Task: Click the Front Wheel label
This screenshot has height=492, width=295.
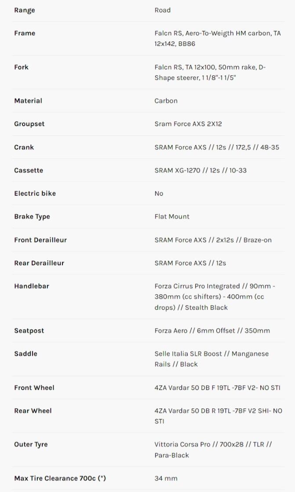Action: coord(34,388)
